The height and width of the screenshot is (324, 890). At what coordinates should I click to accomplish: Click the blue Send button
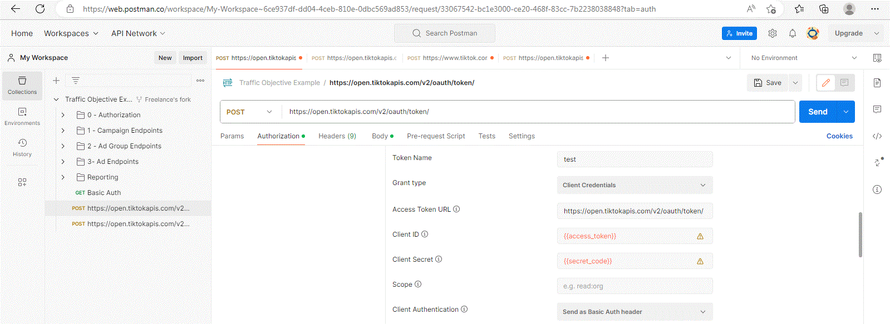(x=818, y=112)
